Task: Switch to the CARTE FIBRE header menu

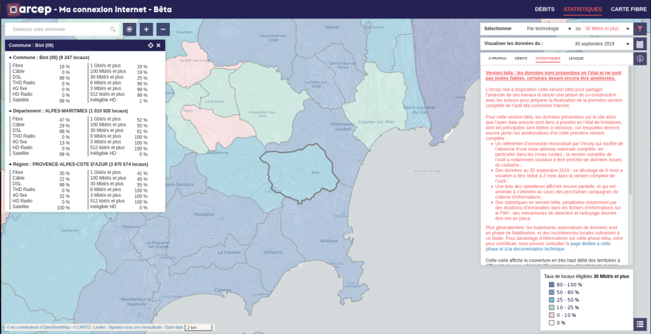Action: point(628,9)
